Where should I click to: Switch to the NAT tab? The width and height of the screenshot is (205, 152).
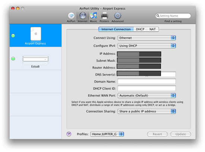[x=152, y=29]
